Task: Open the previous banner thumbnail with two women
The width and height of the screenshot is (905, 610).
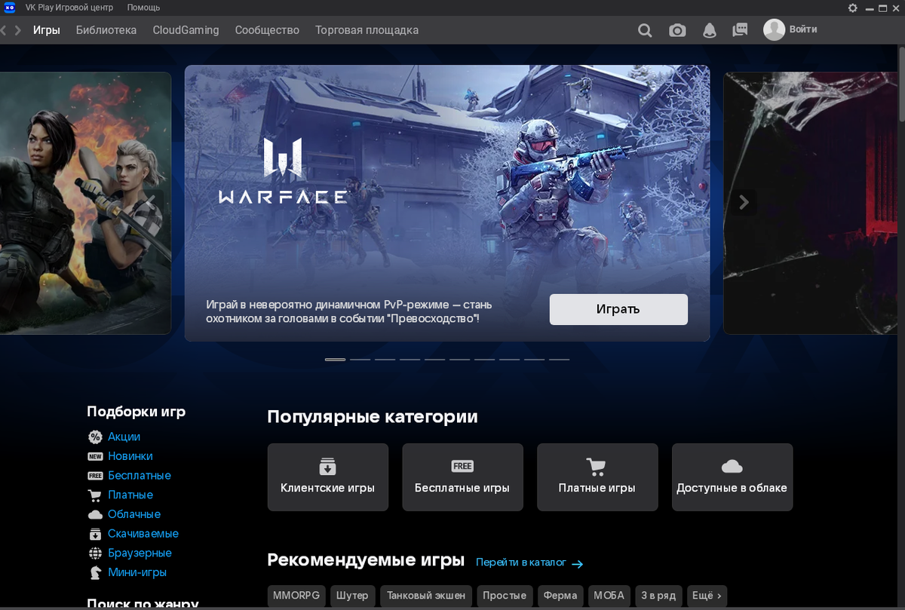Action: point(85,203)
